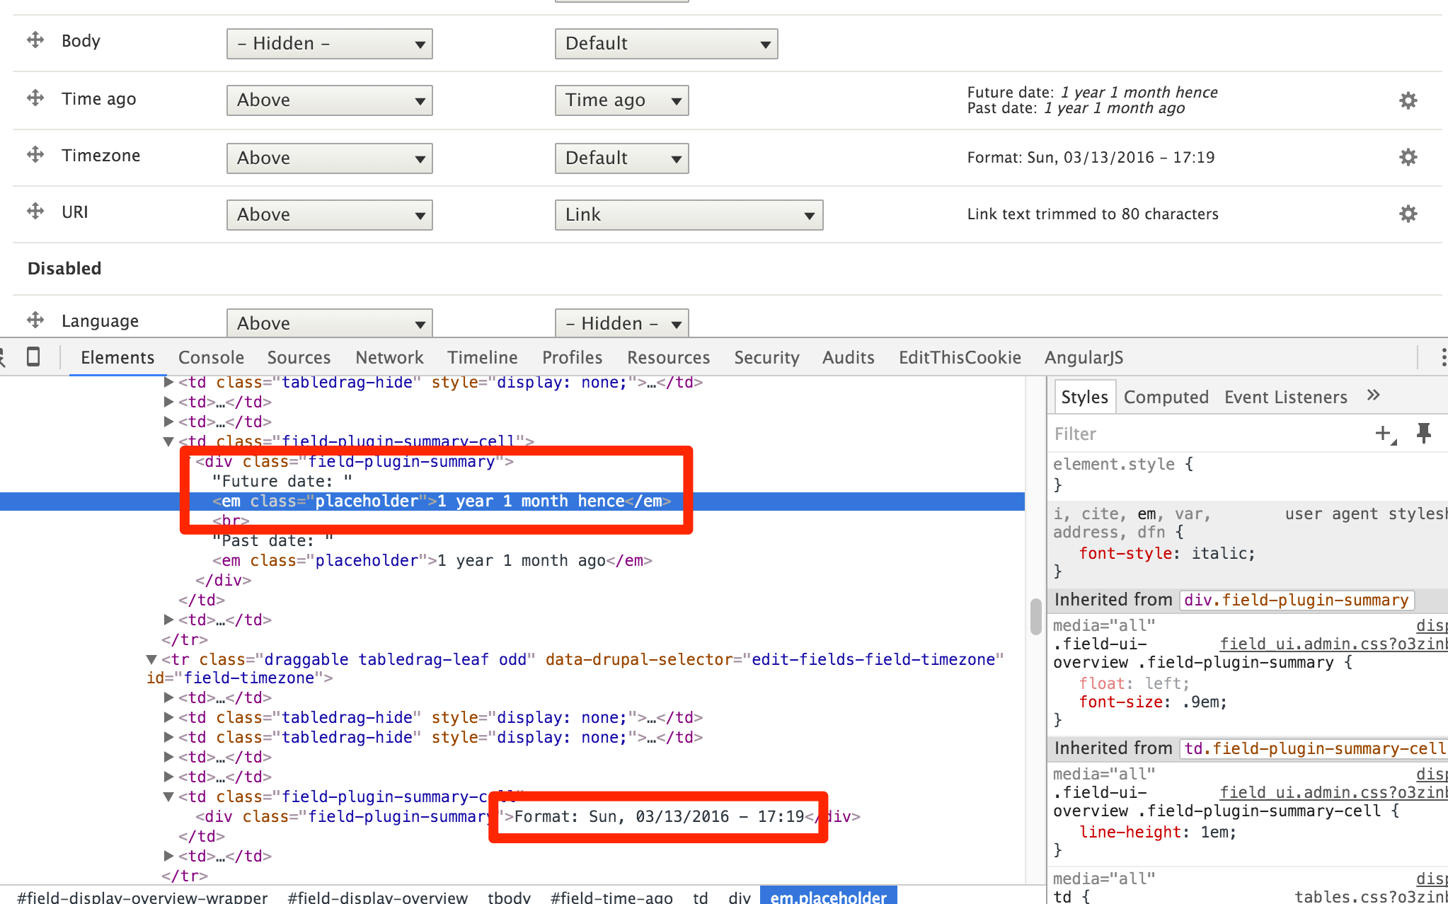Expand the collapsed tabledrag-hide td element

point(168,382)
